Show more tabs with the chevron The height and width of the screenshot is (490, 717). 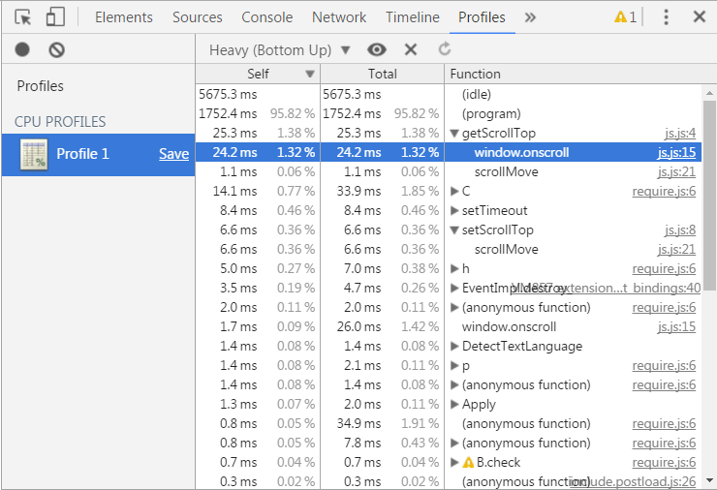coord(530,17)
